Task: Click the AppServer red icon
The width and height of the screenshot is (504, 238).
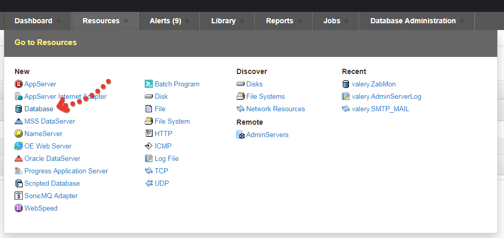Action: 19,84
